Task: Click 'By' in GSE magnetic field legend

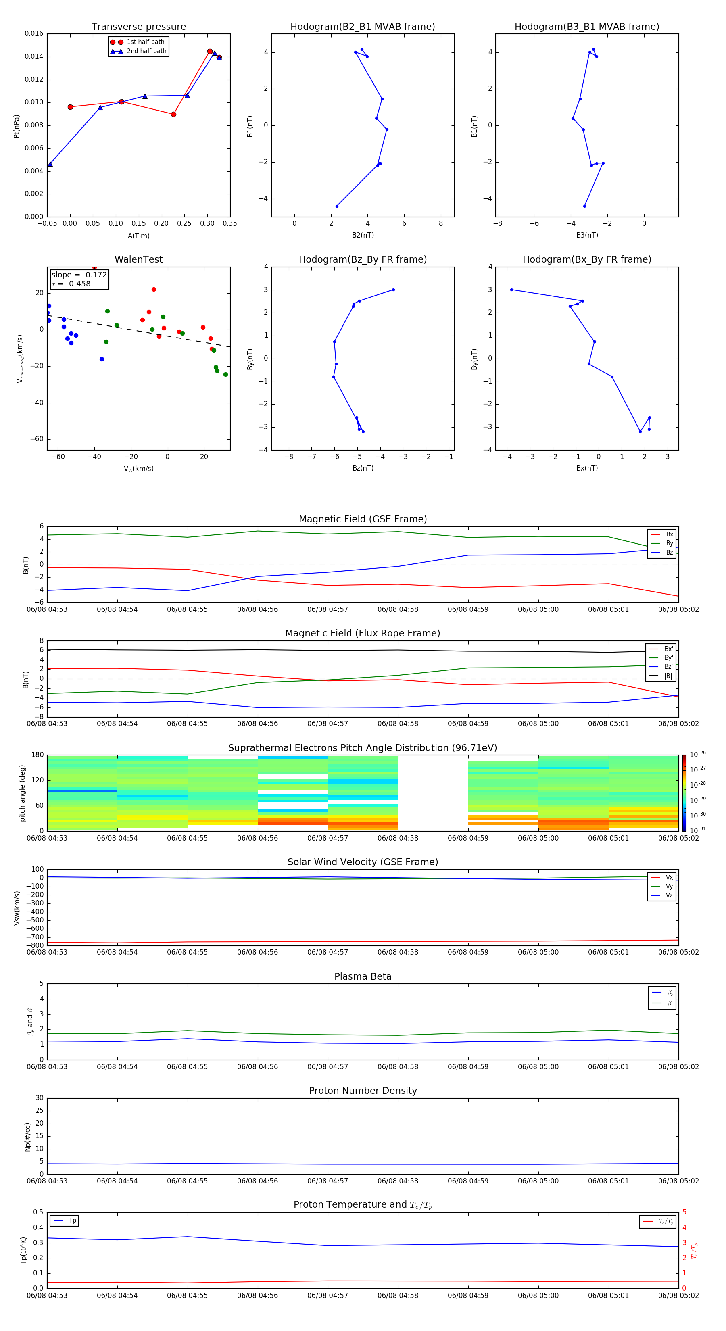Action: pos(662,543)
